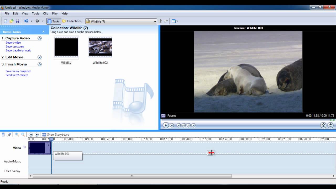Screen dimensions: 336x189
Task: Save project with floppy disk icon
Action: tap(18, 21)
